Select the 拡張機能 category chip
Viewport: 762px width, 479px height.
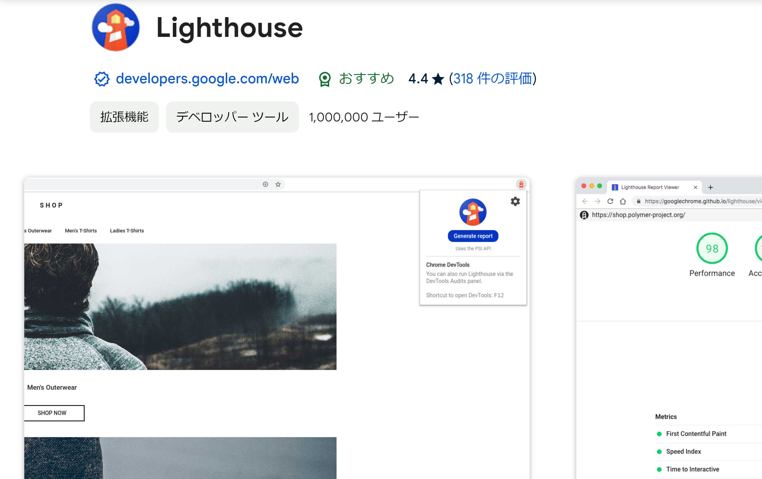pyautogui.click(x=124, y=117)
